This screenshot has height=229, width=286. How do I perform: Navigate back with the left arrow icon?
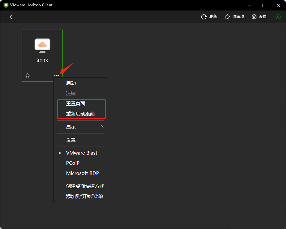[11, 17]
